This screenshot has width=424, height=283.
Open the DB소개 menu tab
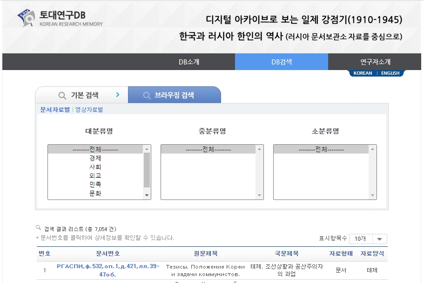tap(188, 62)
